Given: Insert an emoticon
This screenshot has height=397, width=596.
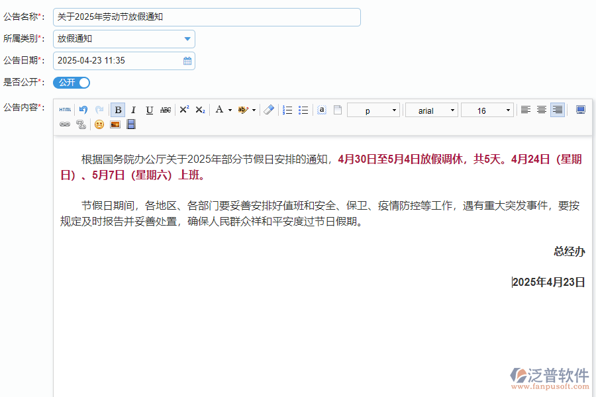Looking at the screenshot, I should (x=99, y=124).
